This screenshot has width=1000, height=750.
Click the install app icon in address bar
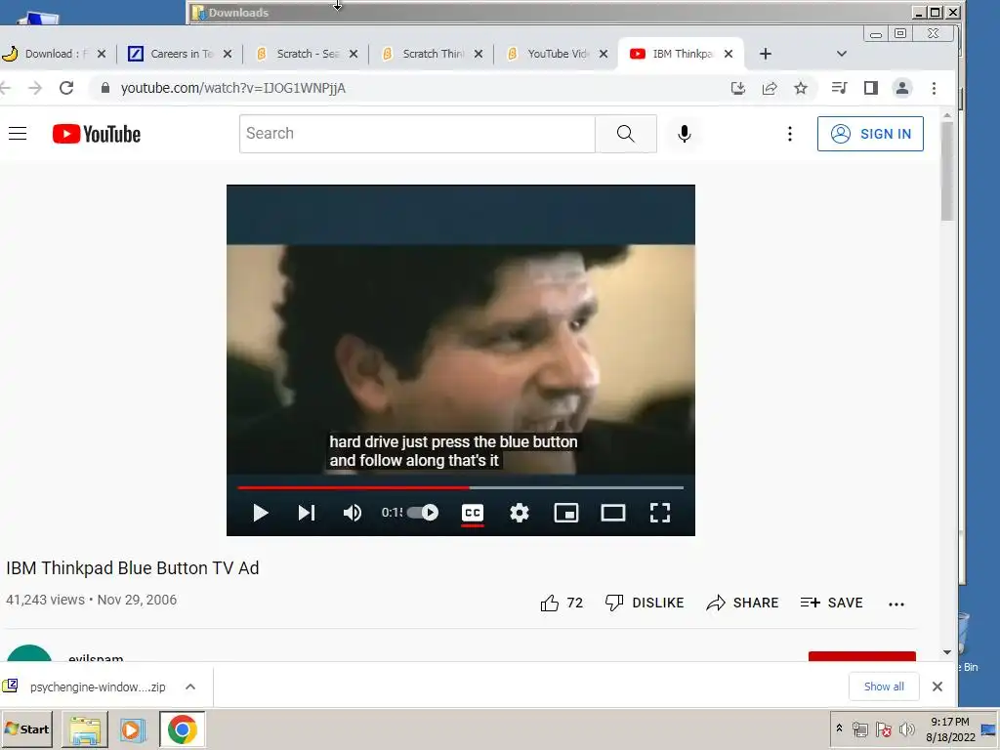pos(738,88)
